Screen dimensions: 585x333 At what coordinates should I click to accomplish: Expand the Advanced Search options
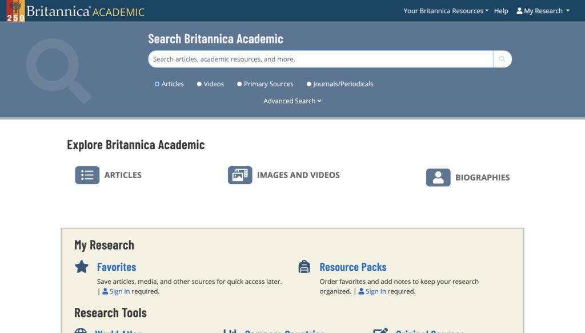[x=292, y=101]
